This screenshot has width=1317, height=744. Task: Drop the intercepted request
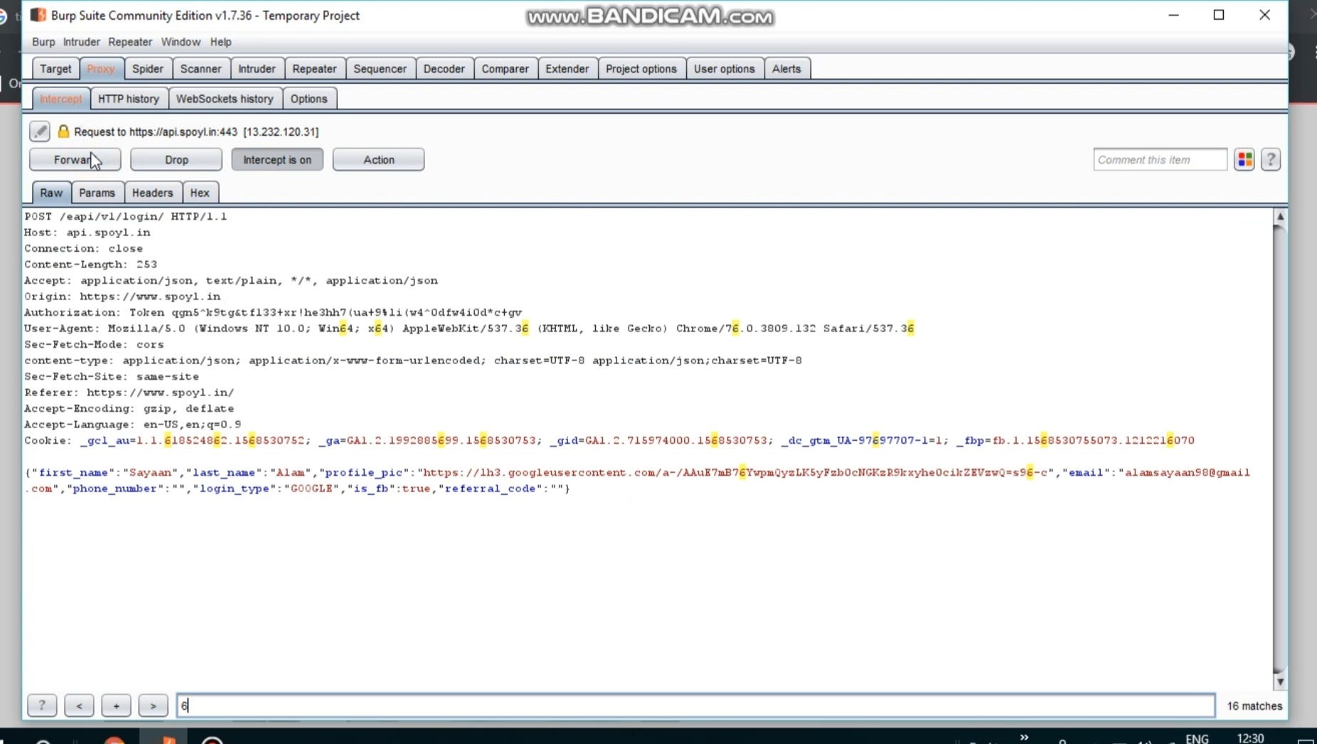(176, 159)
